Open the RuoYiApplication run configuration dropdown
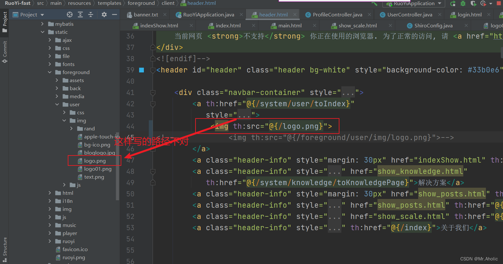Image resolution: width=503 pixels, height=264 pixels. 439,4
